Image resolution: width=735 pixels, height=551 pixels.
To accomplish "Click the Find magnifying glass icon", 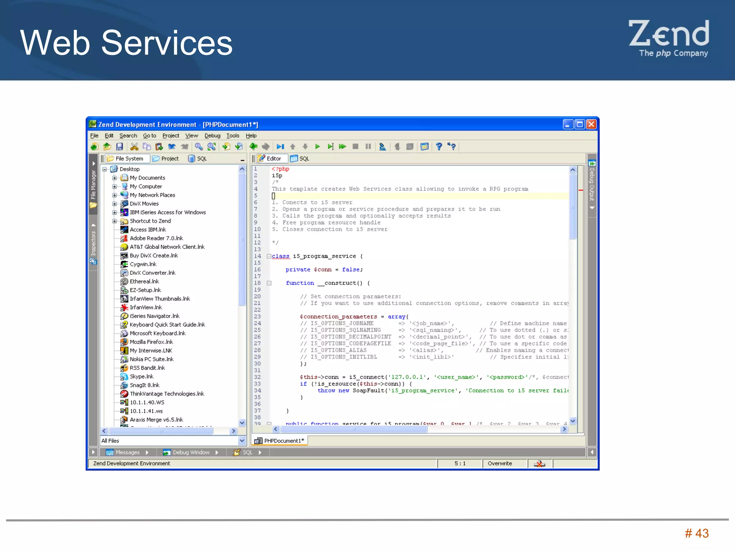I will (199, 146).
